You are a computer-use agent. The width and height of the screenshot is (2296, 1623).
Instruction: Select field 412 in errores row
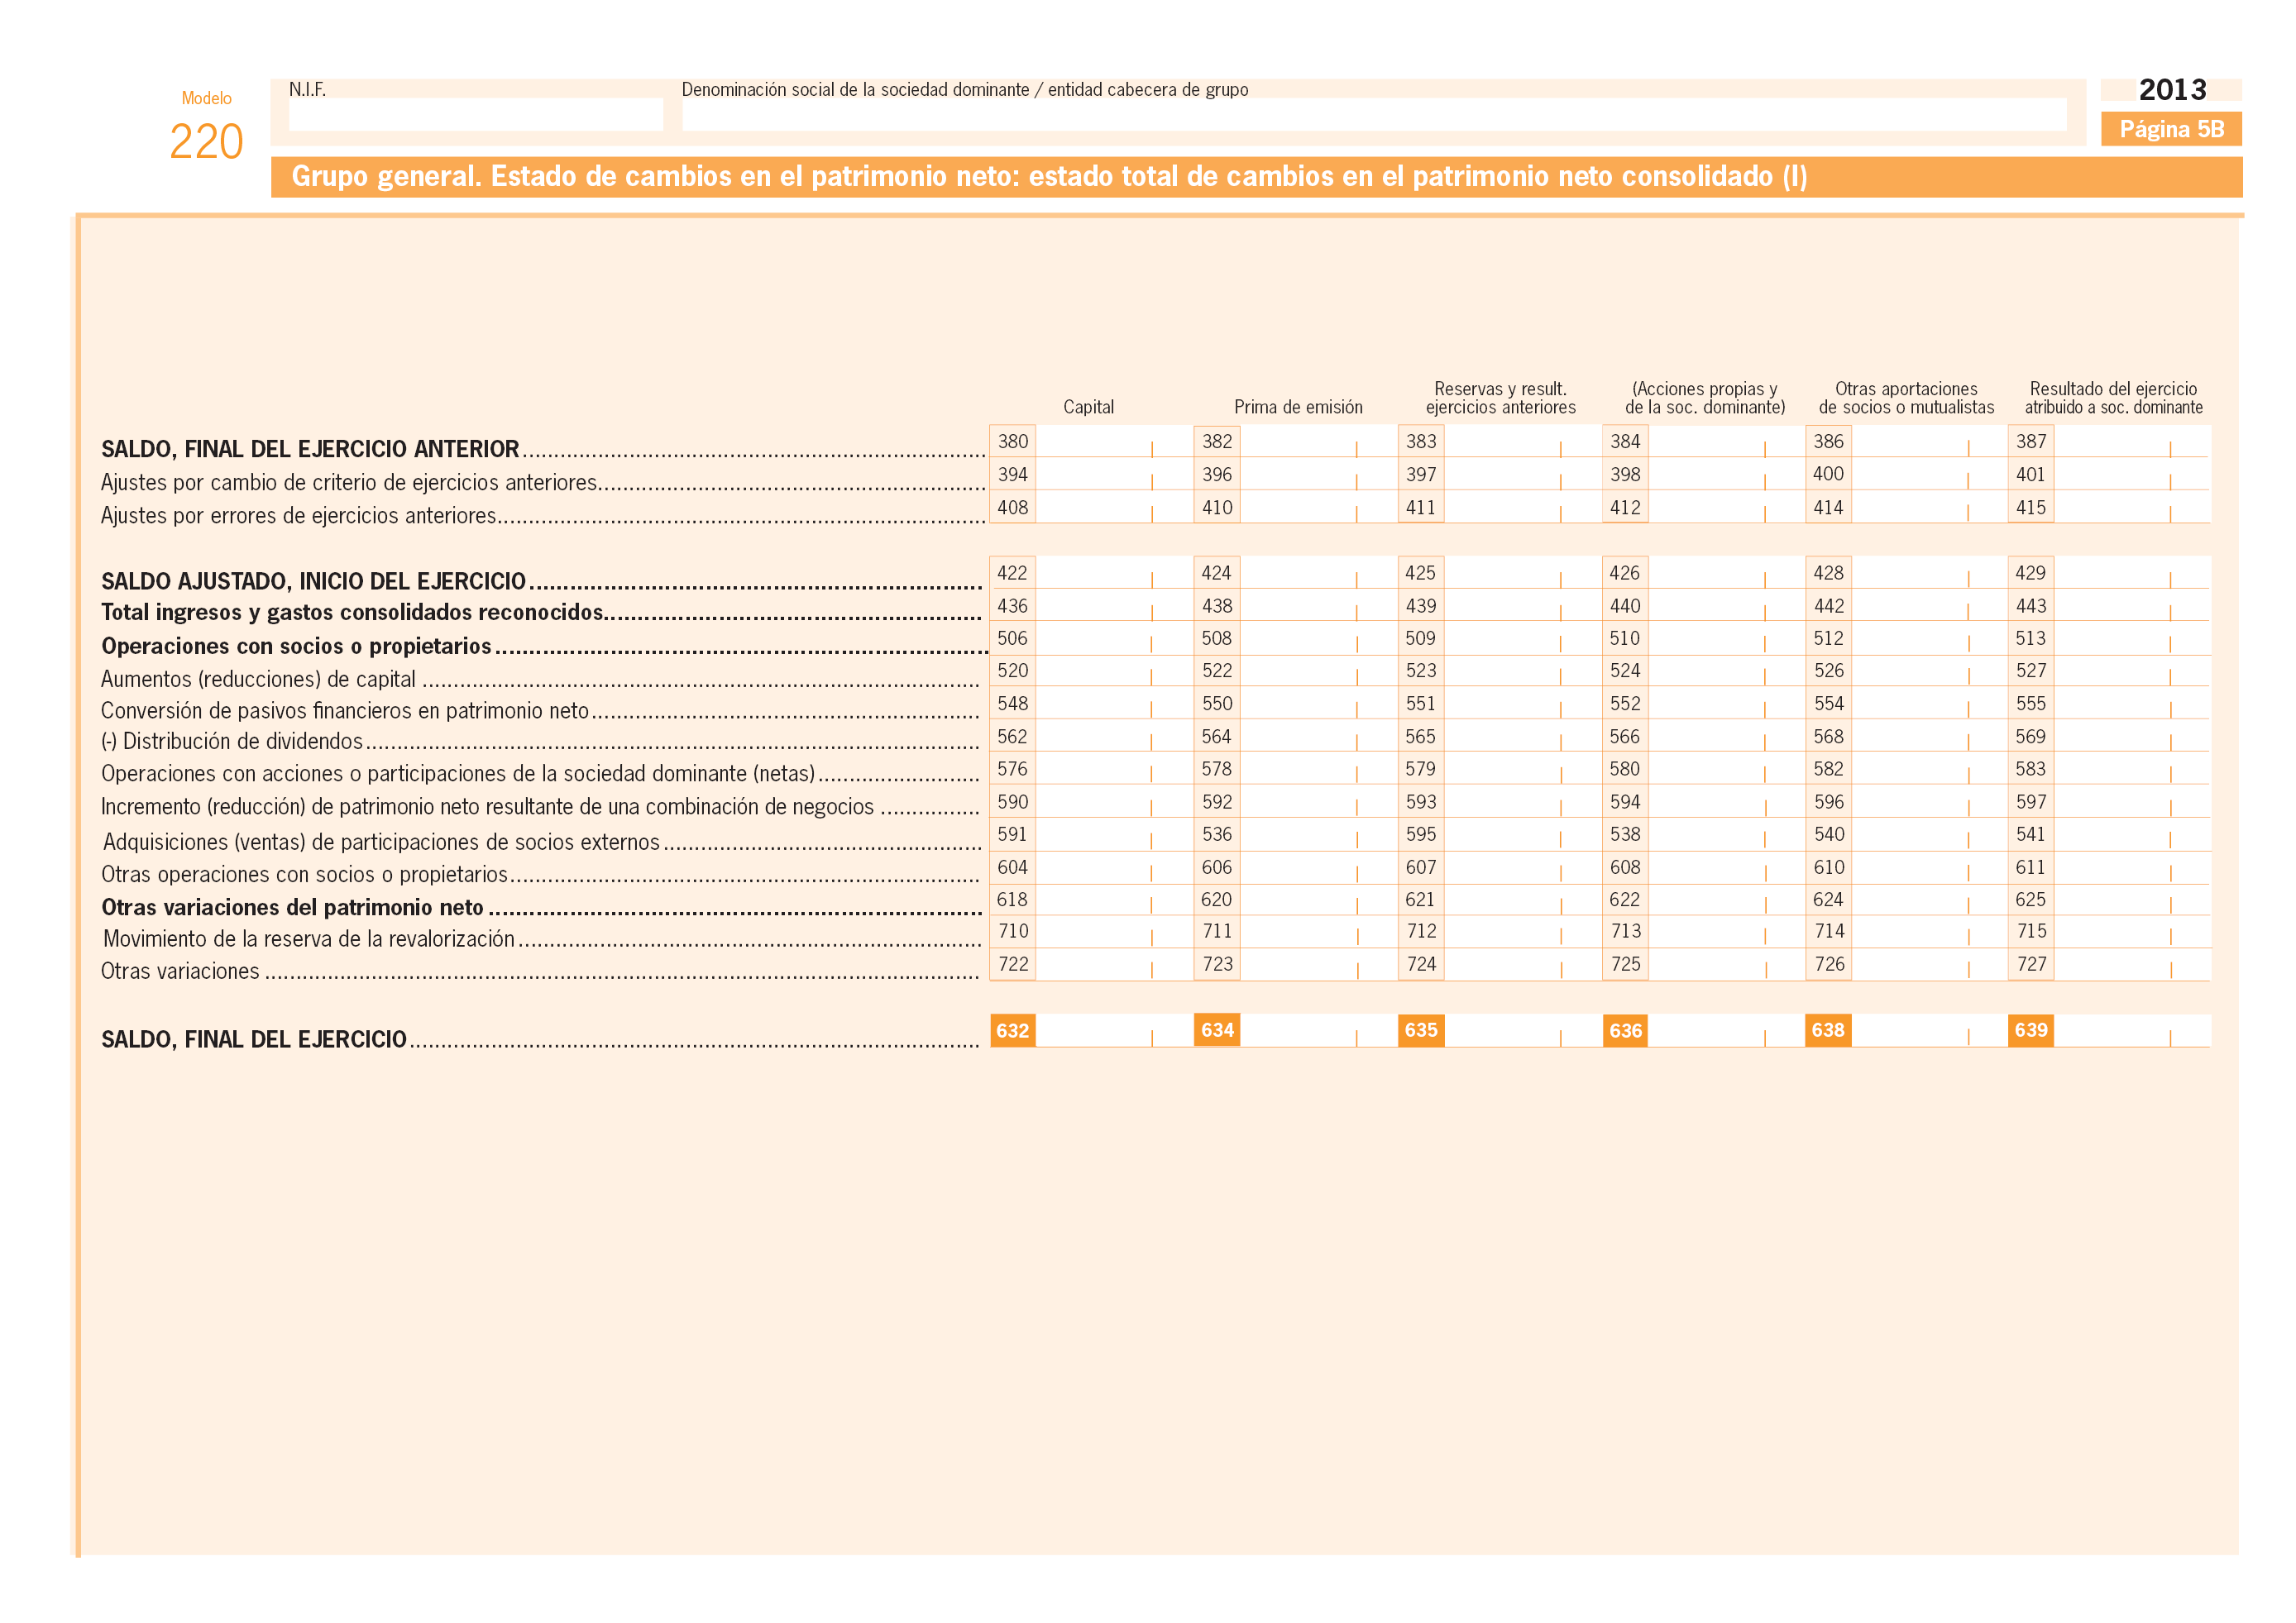[1725, 507]
